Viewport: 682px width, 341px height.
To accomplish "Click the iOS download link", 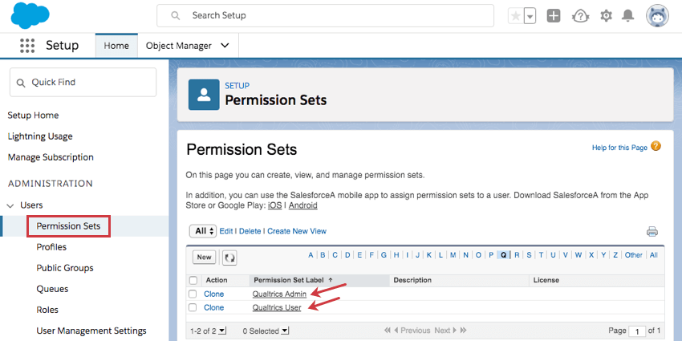I will [x=274, y=205].
